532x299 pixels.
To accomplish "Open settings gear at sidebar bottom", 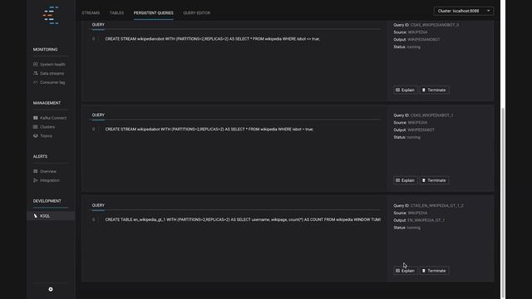I will (x=51, y=289).
